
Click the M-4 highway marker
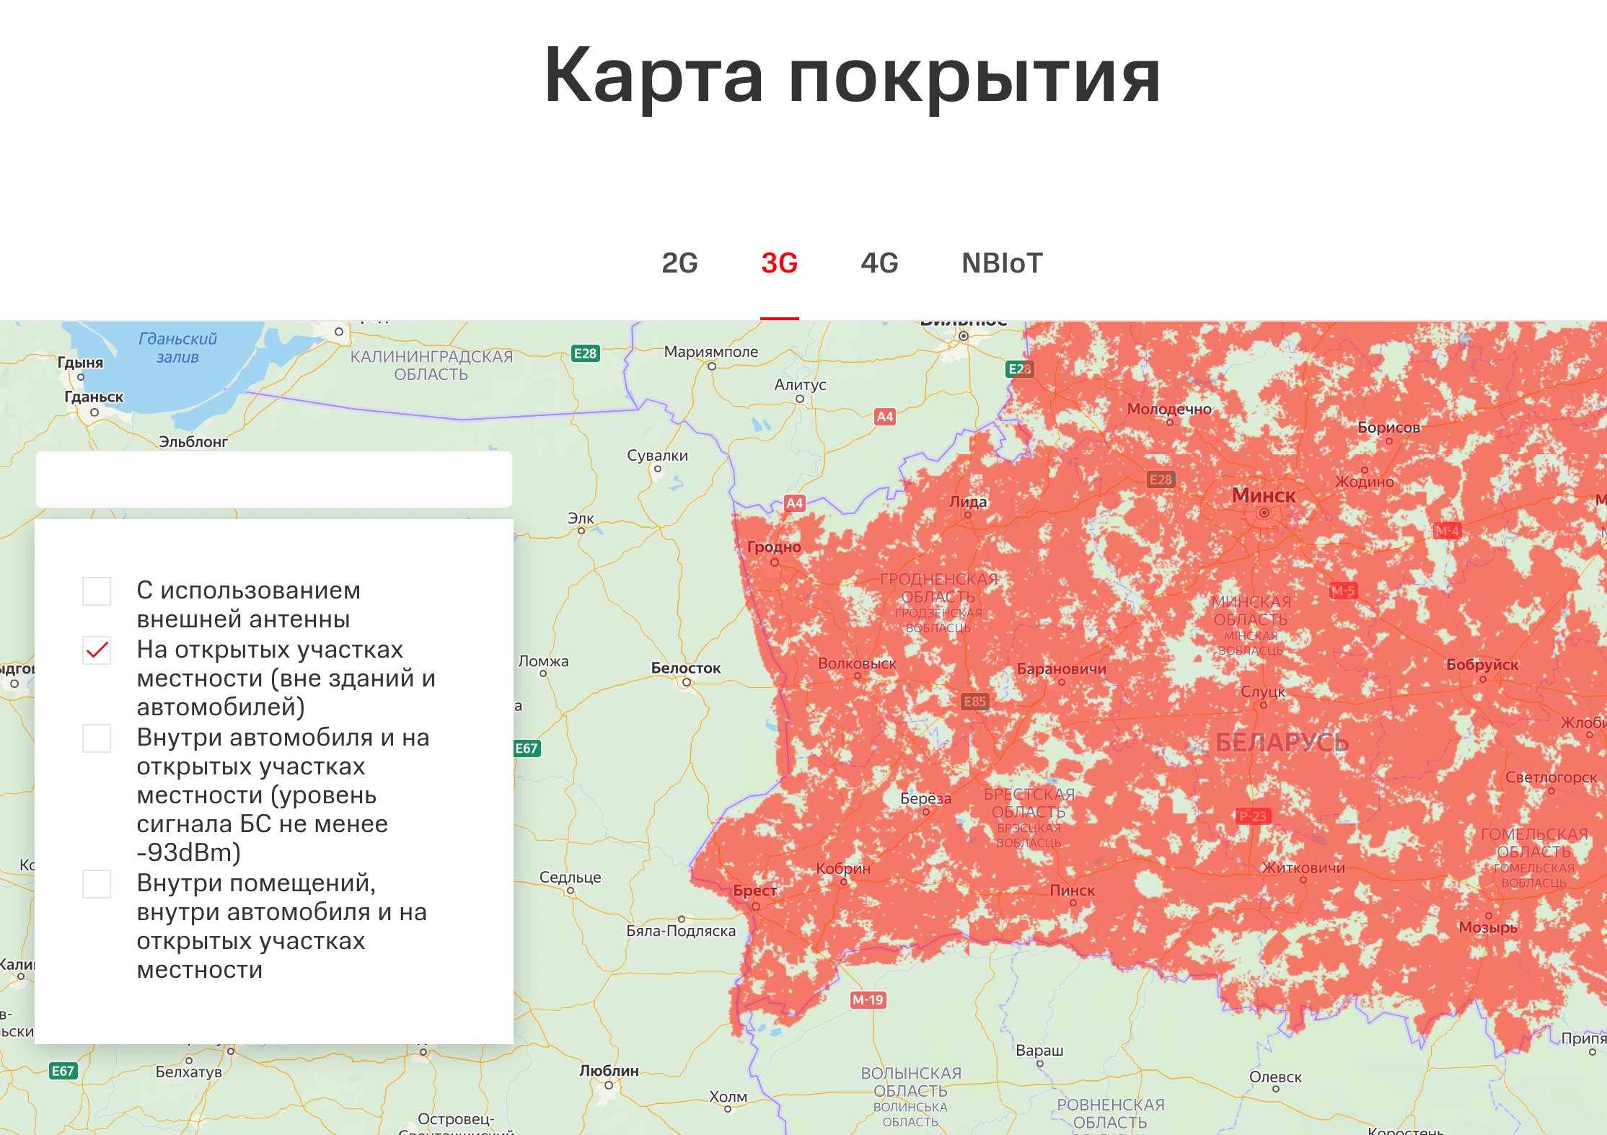(1446, 531)
